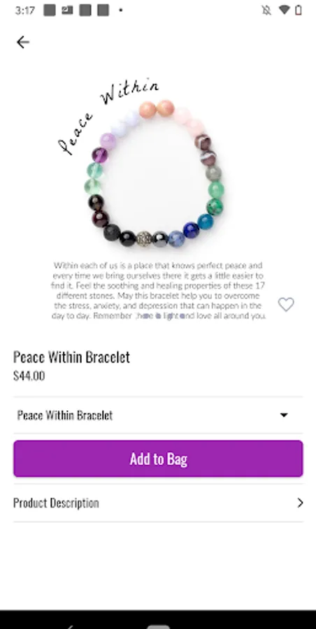Add bracelet to wishlist with heart icon
This screenshot has height=629, width=316.
(x=286, y=305)
